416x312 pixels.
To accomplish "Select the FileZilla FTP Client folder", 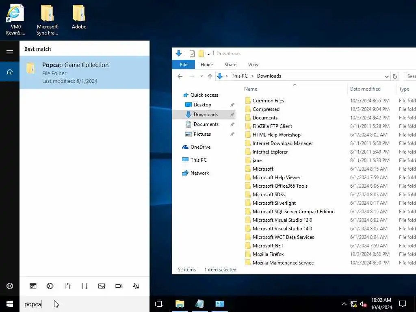I will click(x=272, y=126).
